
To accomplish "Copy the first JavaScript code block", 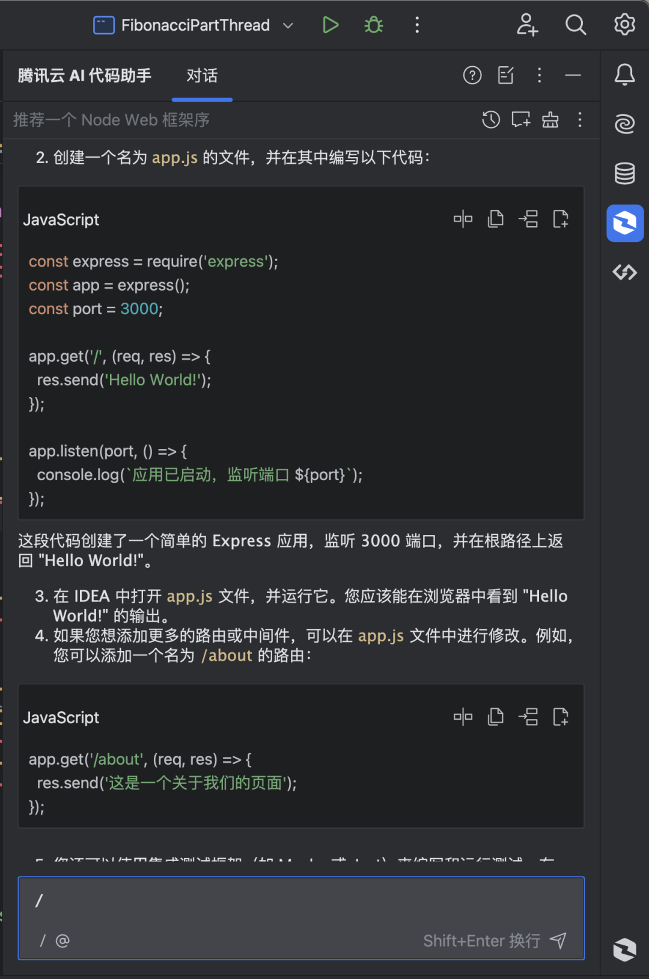I will [496, 219].
